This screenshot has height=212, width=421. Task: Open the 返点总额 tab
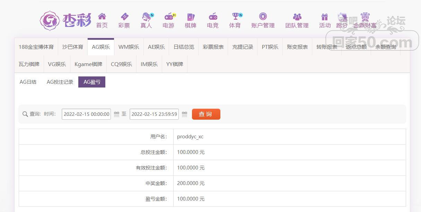pos(356,47)
